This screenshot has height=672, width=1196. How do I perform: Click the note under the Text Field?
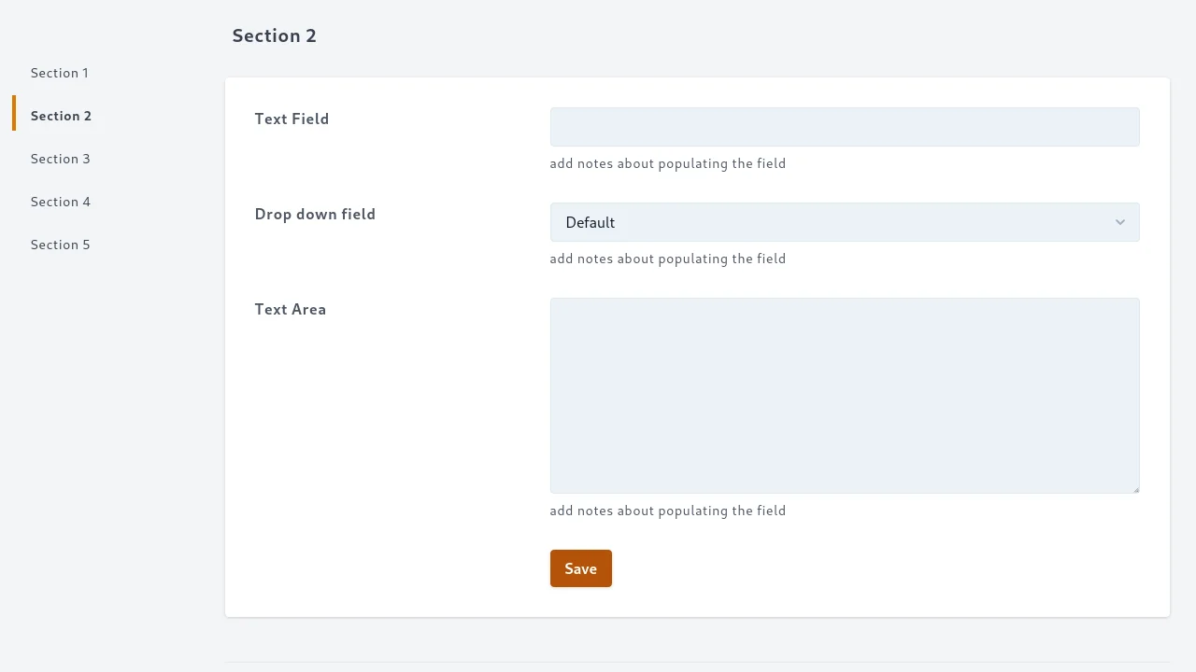(x=667, y=163)
